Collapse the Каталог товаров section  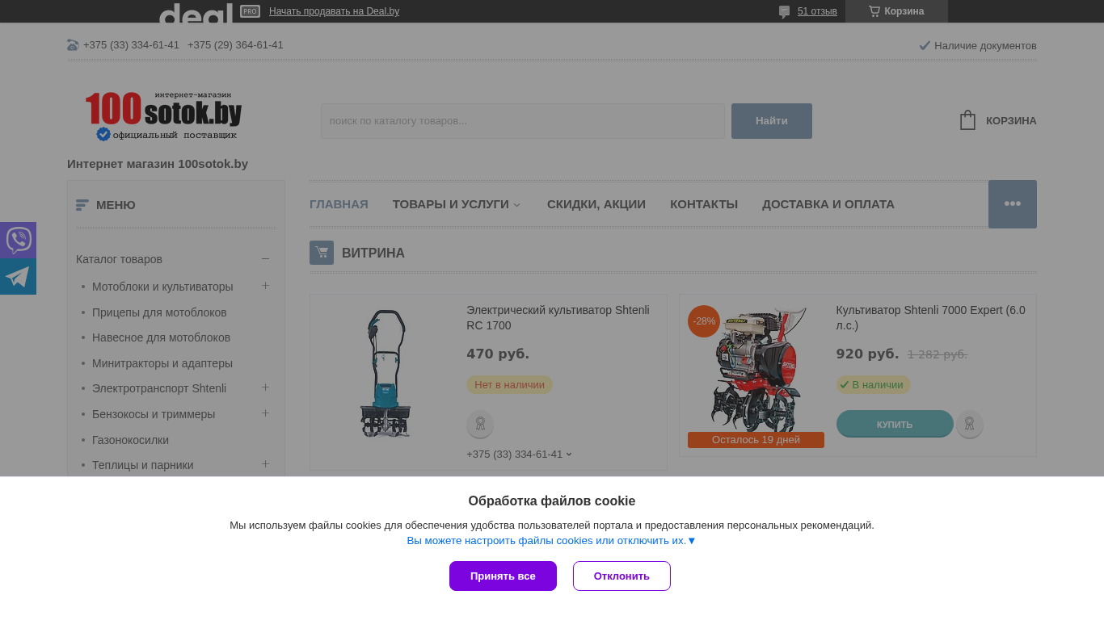(x=265, y=259)
